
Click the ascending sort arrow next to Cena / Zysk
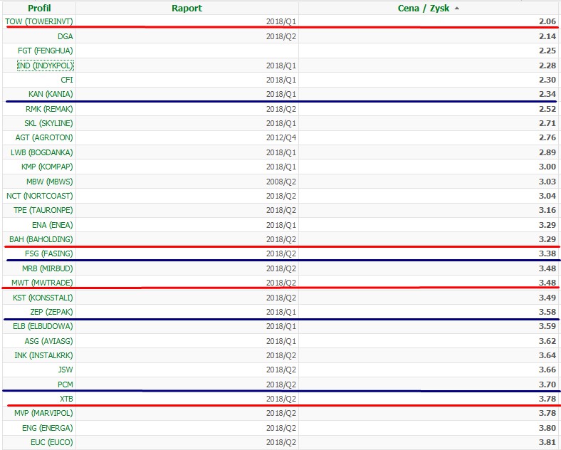pyautogui.click(x=457, y=9)
